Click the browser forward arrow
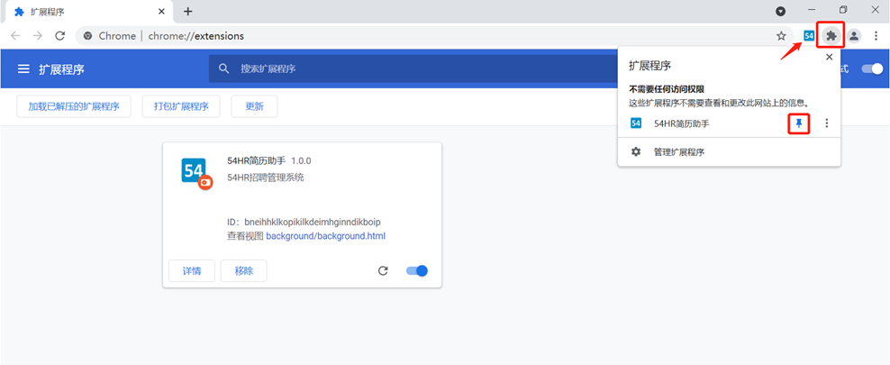This screenshot has width=890, height=365. pyautogui.click(x=38, y=36)
